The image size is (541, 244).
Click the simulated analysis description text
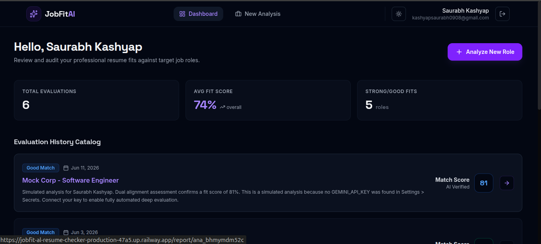click(223, 196)
